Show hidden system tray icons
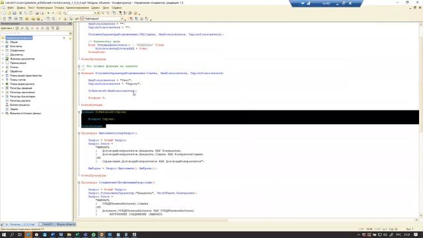This screenshot has height=238, width=423. (358, 235)
